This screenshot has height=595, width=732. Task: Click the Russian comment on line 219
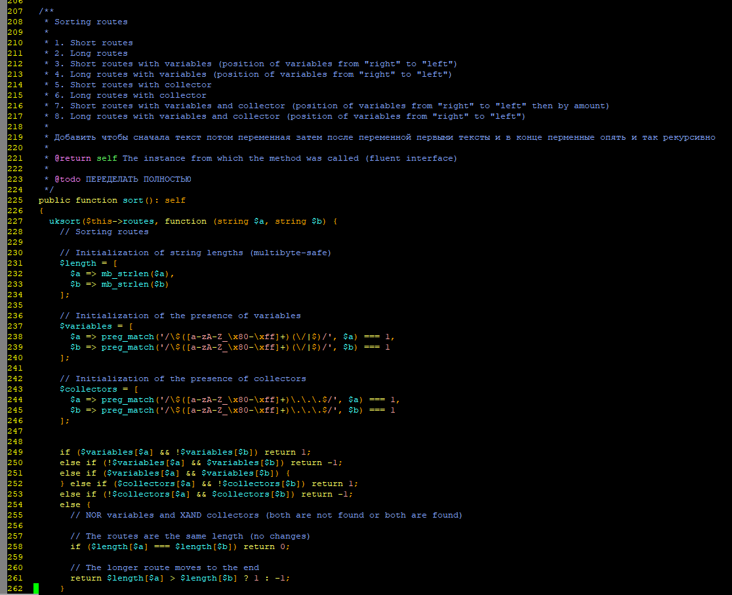pyautogui.click(x=384, y=137)
